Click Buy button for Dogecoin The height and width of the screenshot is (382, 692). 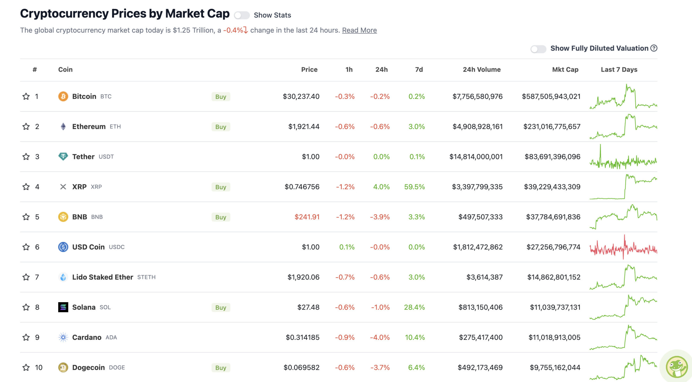(x=221, y=368)
